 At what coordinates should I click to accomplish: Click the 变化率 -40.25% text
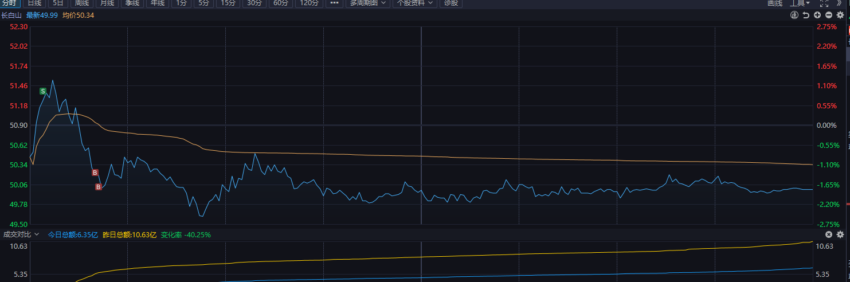186,234
